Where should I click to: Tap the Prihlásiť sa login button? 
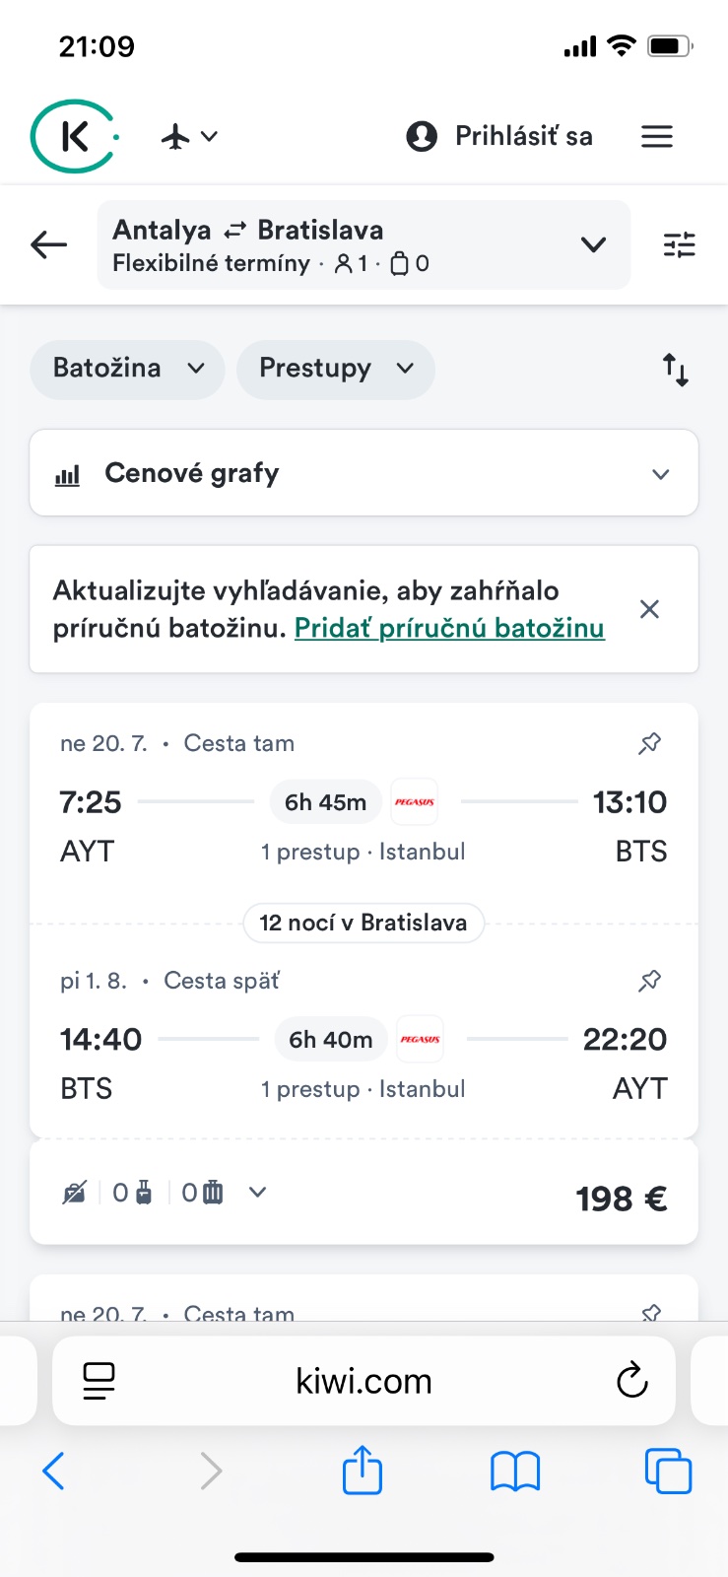click(499, 136)
